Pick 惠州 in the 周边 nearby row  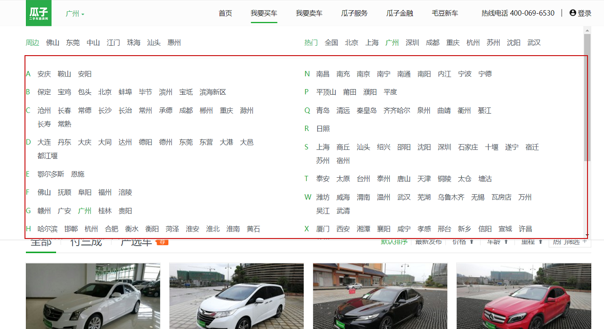pos(174,42)
